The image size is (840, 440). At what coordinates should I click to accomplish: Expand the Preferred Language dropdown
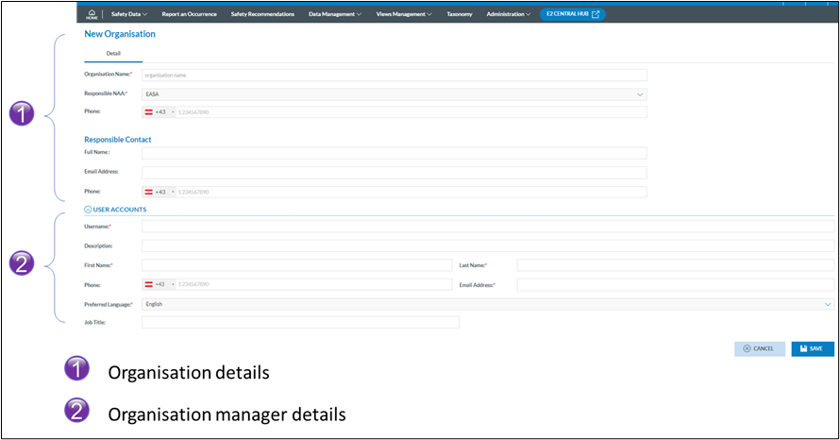pos(828,304)
